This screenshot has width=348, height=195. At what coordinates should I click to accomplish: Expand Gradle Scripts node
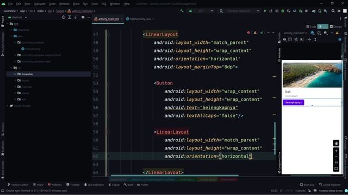(x=8, y=106)
